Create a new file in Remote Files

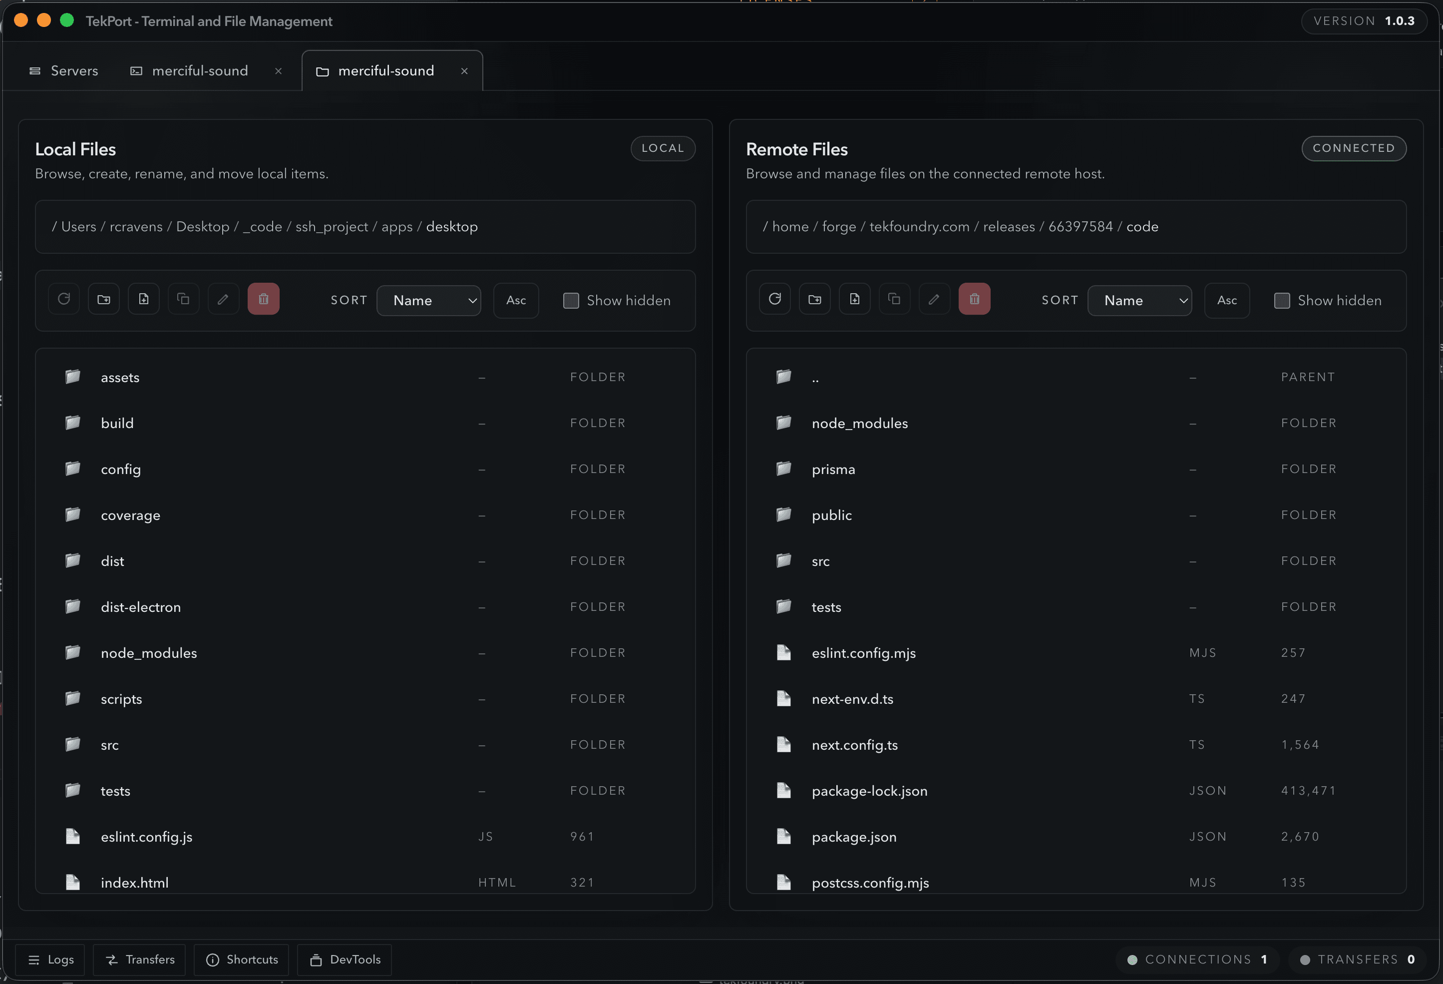click(x=854, y=299)
